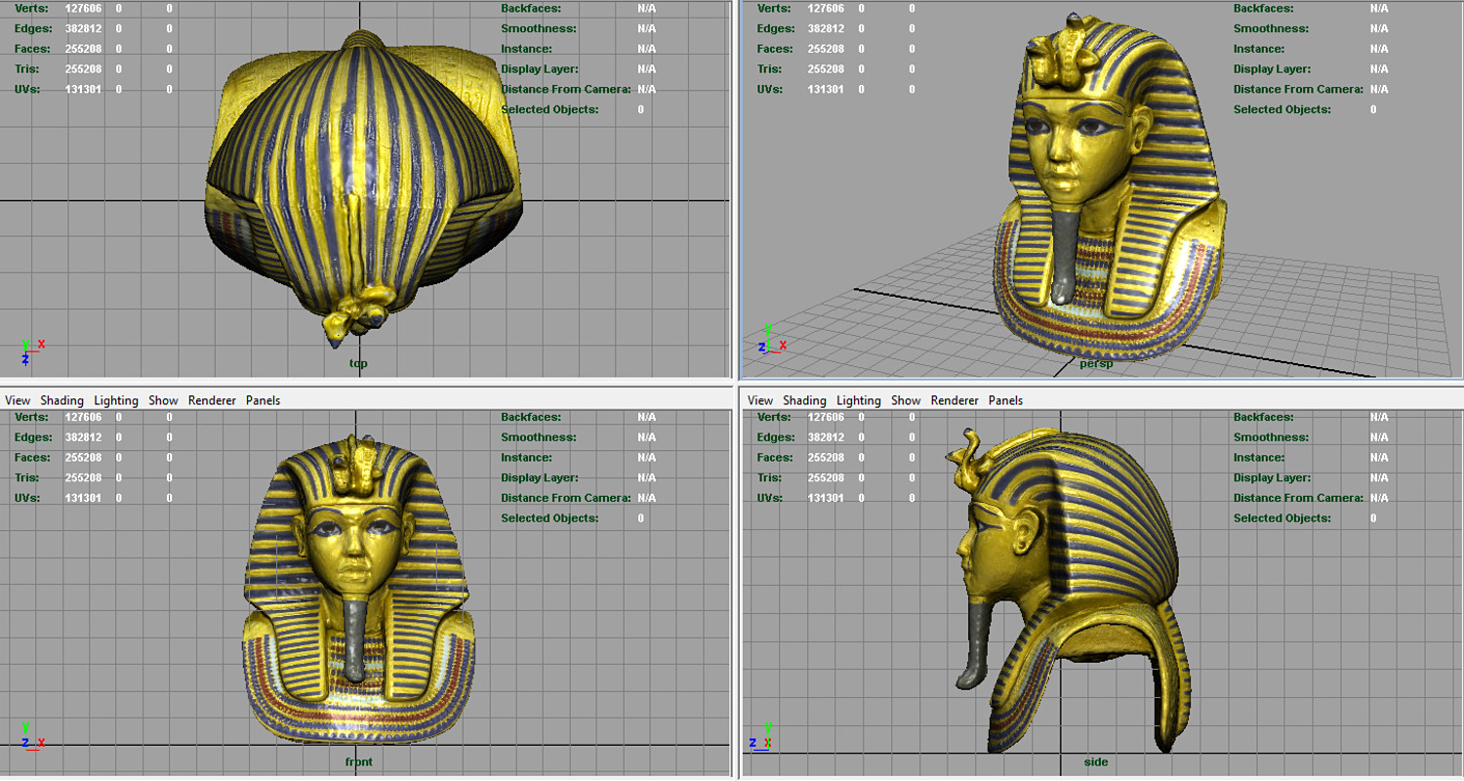Open the Renderer menu in the side viewport
1464x781 pixels.
(955, 400)
